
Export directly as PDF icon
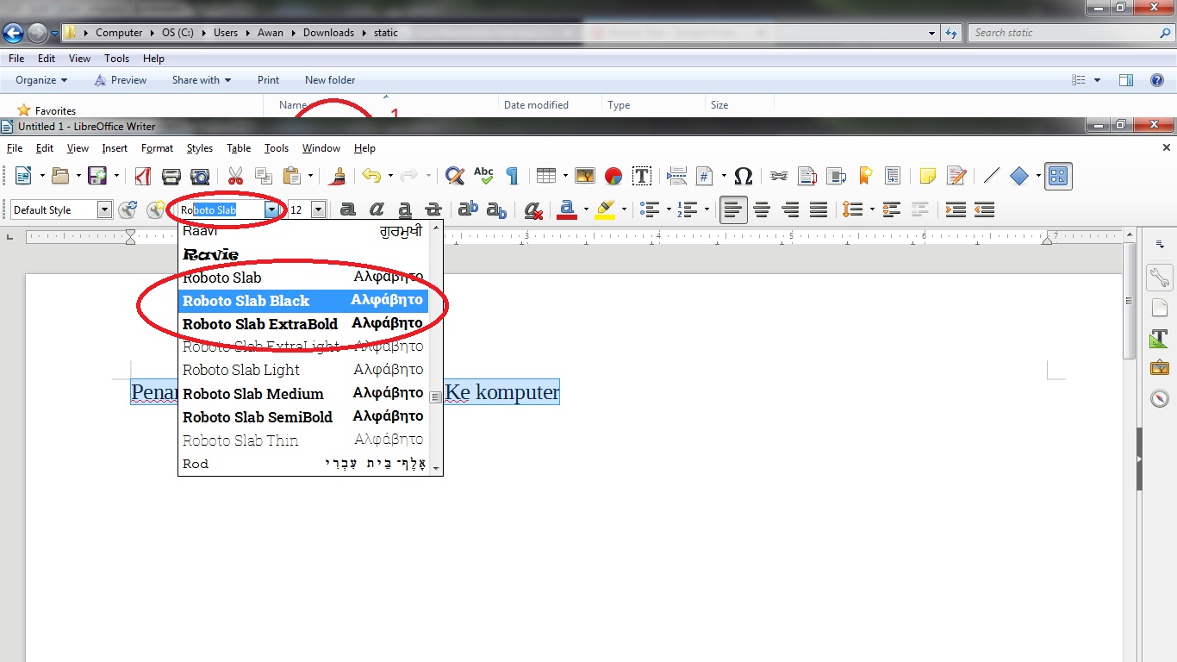click(x=143, y=176)
